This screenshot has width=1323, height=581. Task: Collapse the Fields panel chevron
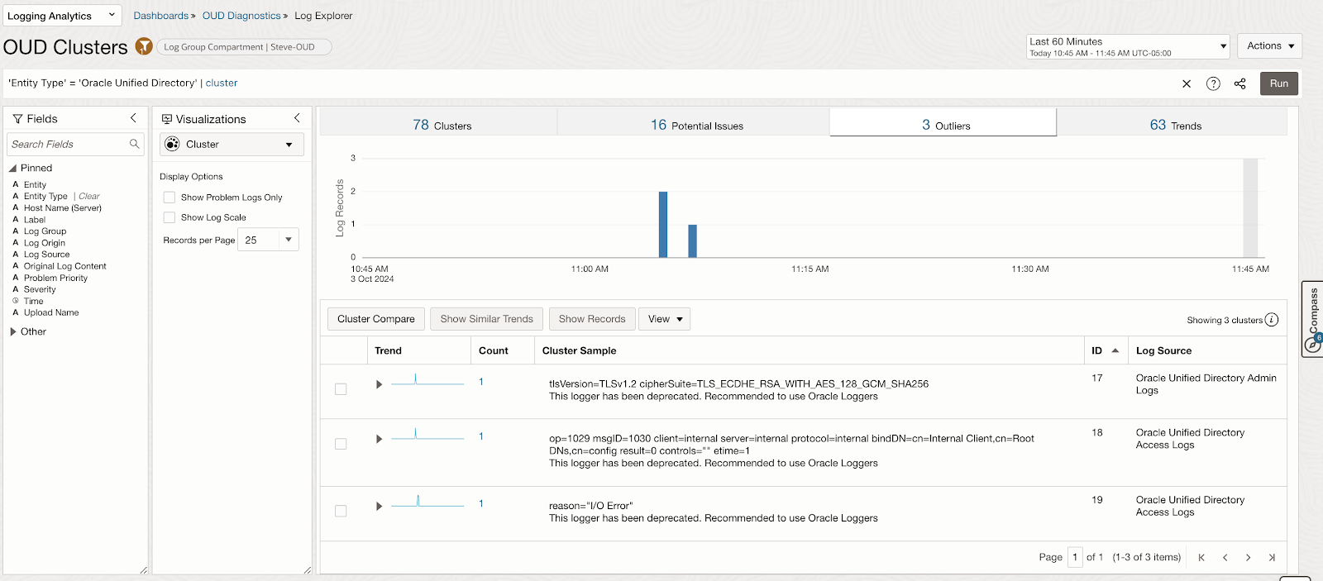(133, 118)
